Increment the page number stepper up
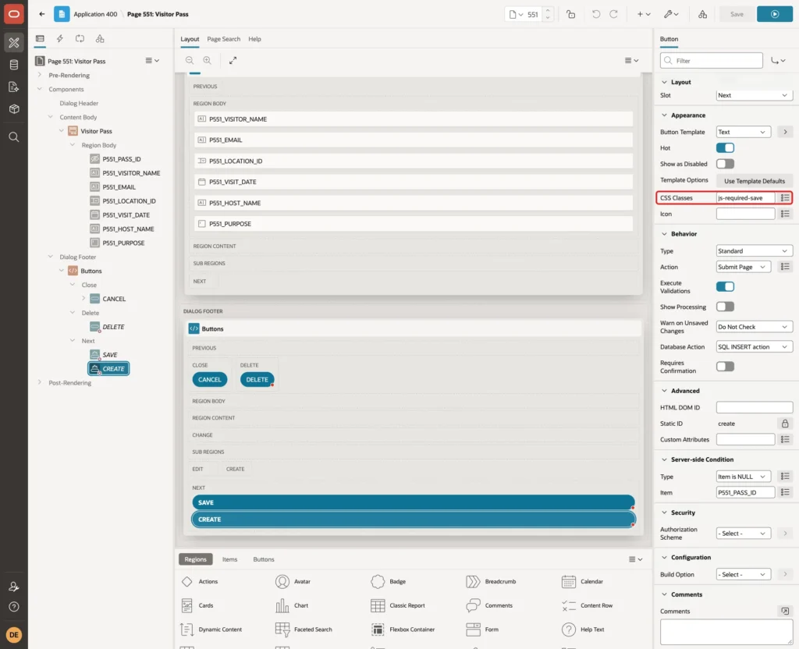799x649 pixels. pyautogui.click(x=548, y=11)
